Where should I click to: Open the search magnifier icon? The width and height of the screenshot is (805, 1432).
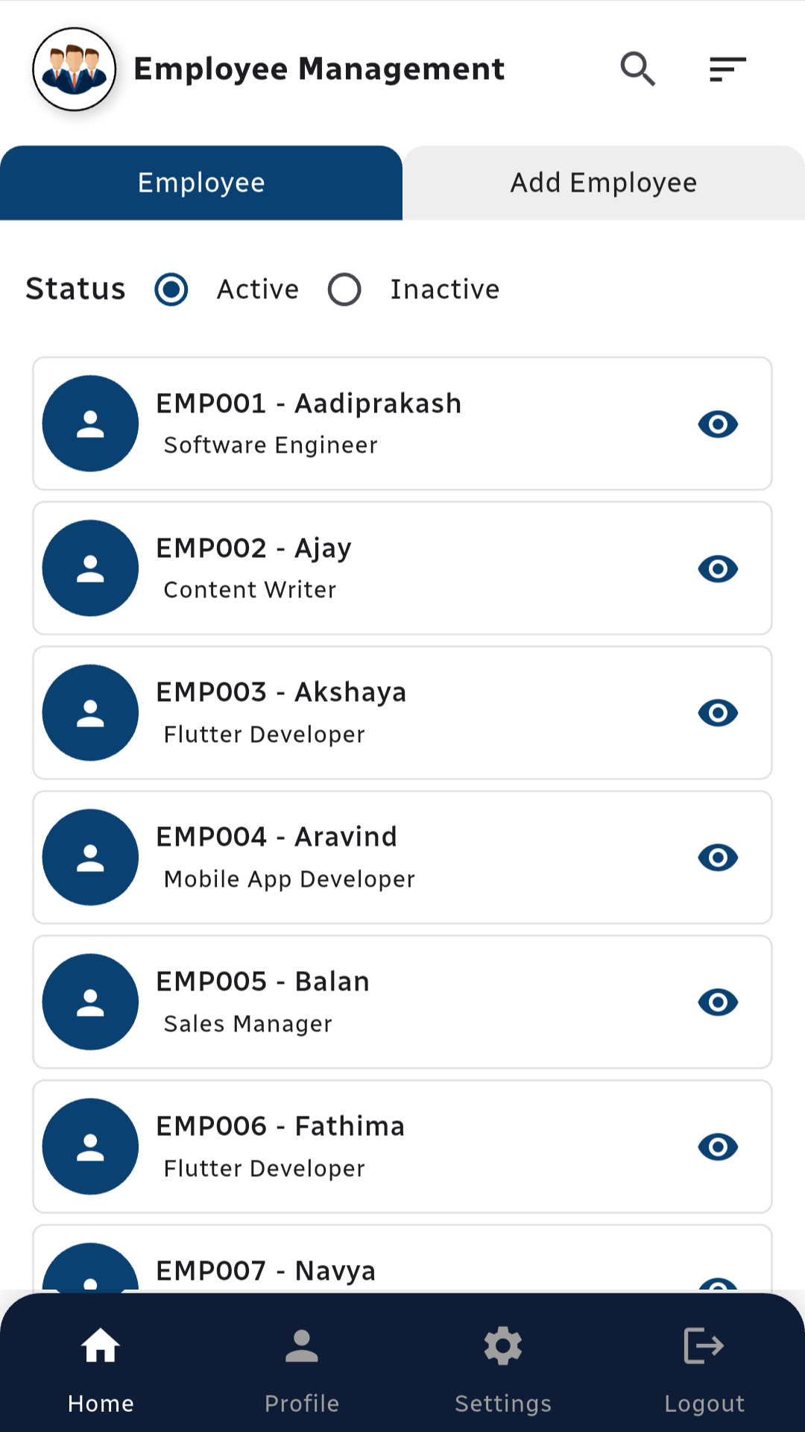(638, 69)
